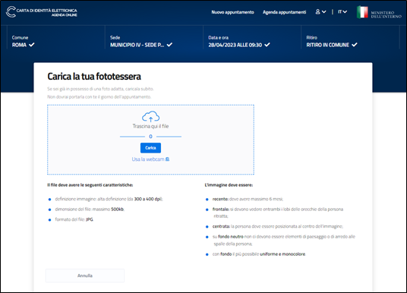Select the Sede MUNICIPIO IV step
The image size is (407, 293).
[141, 42]
